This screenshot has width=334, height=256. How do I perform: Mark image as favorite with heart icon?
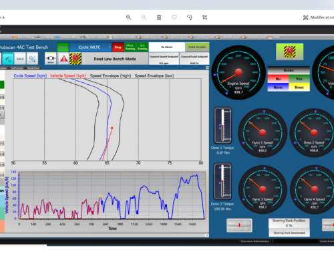click(x=174, y=17)
